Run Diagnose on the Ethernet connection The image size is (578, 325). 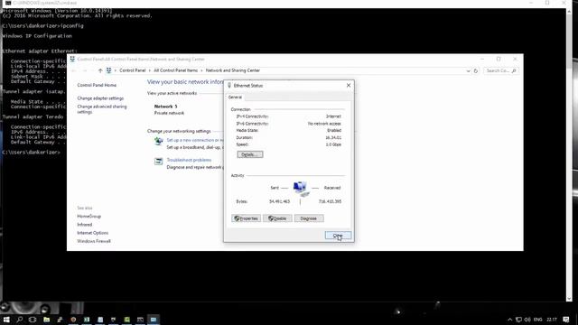click(x=309, y=218)
